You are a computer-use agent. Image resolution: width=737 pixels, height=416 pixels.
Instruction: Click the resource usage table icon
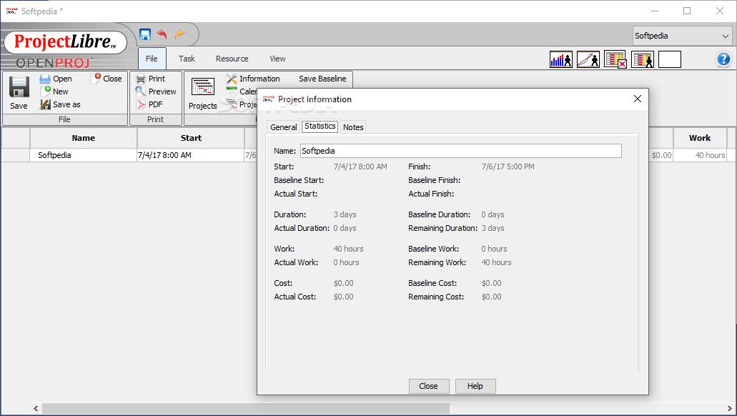click(x=643, y=59)
